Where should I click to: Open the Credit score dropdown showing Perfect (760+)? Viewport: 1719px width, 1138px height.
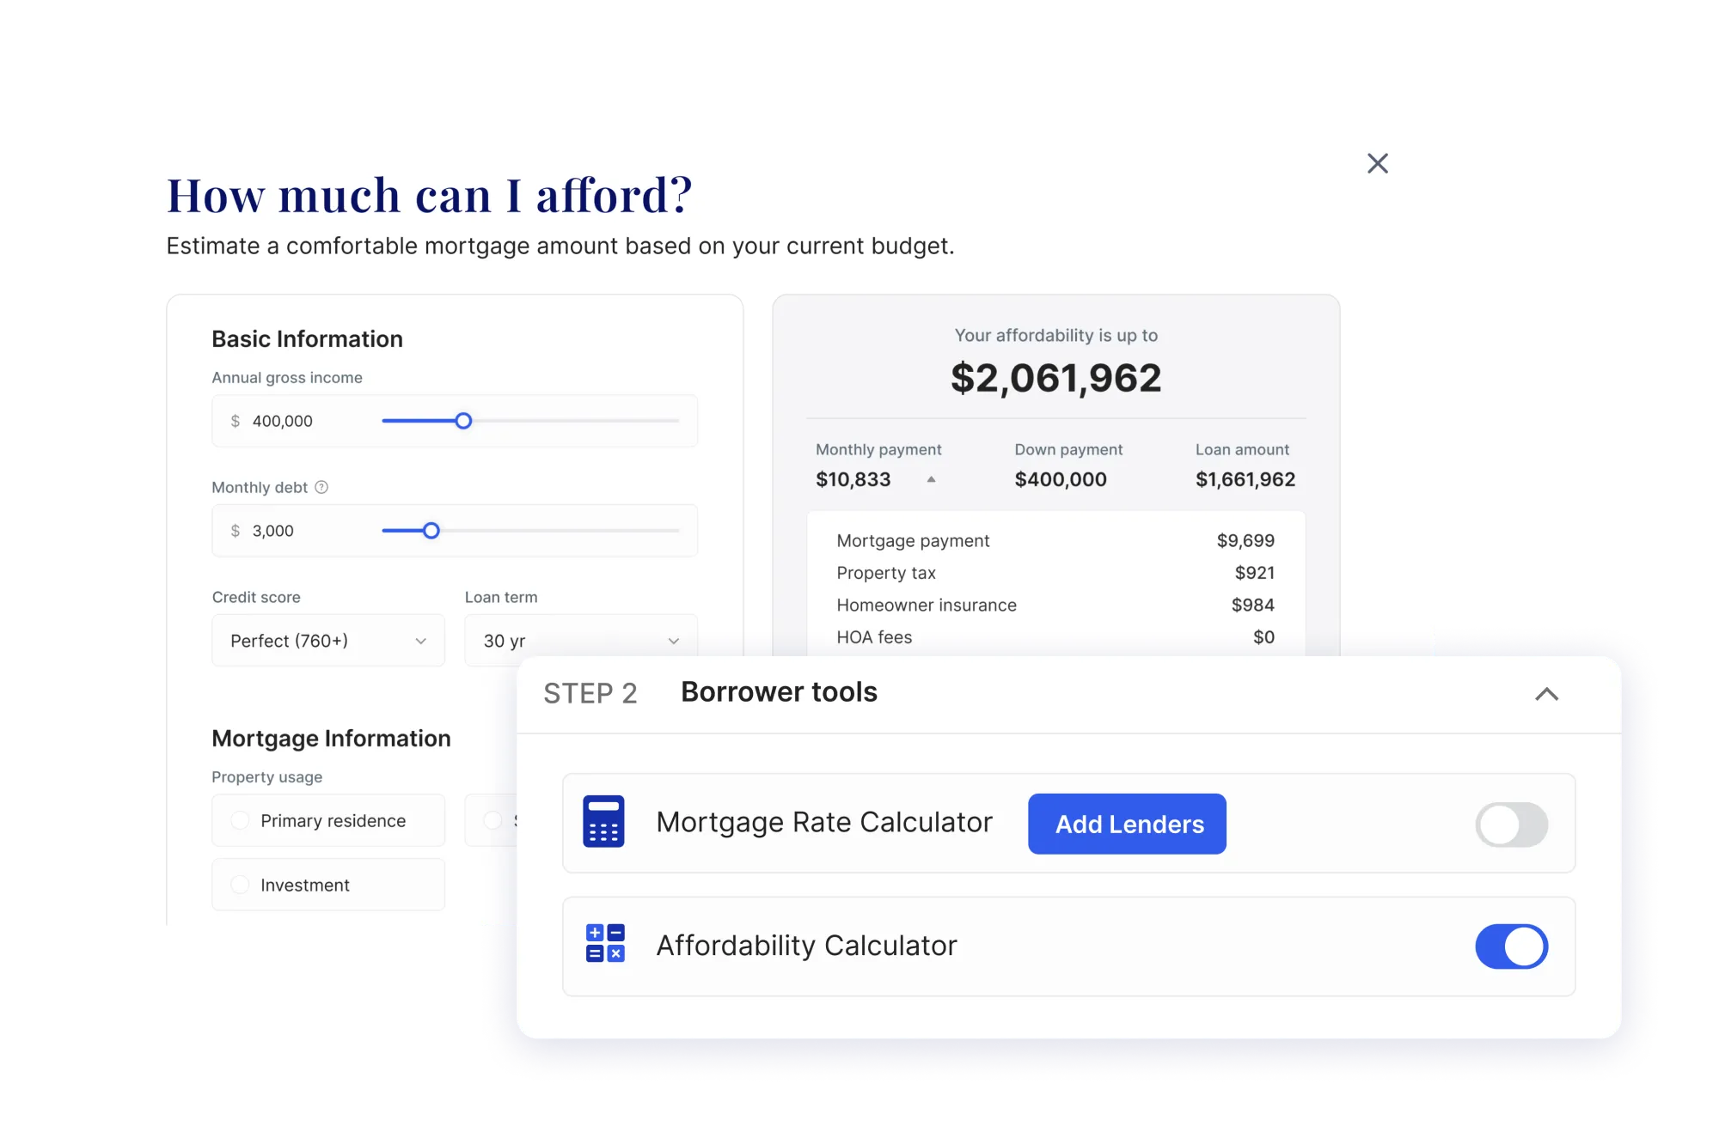[327, 640]
